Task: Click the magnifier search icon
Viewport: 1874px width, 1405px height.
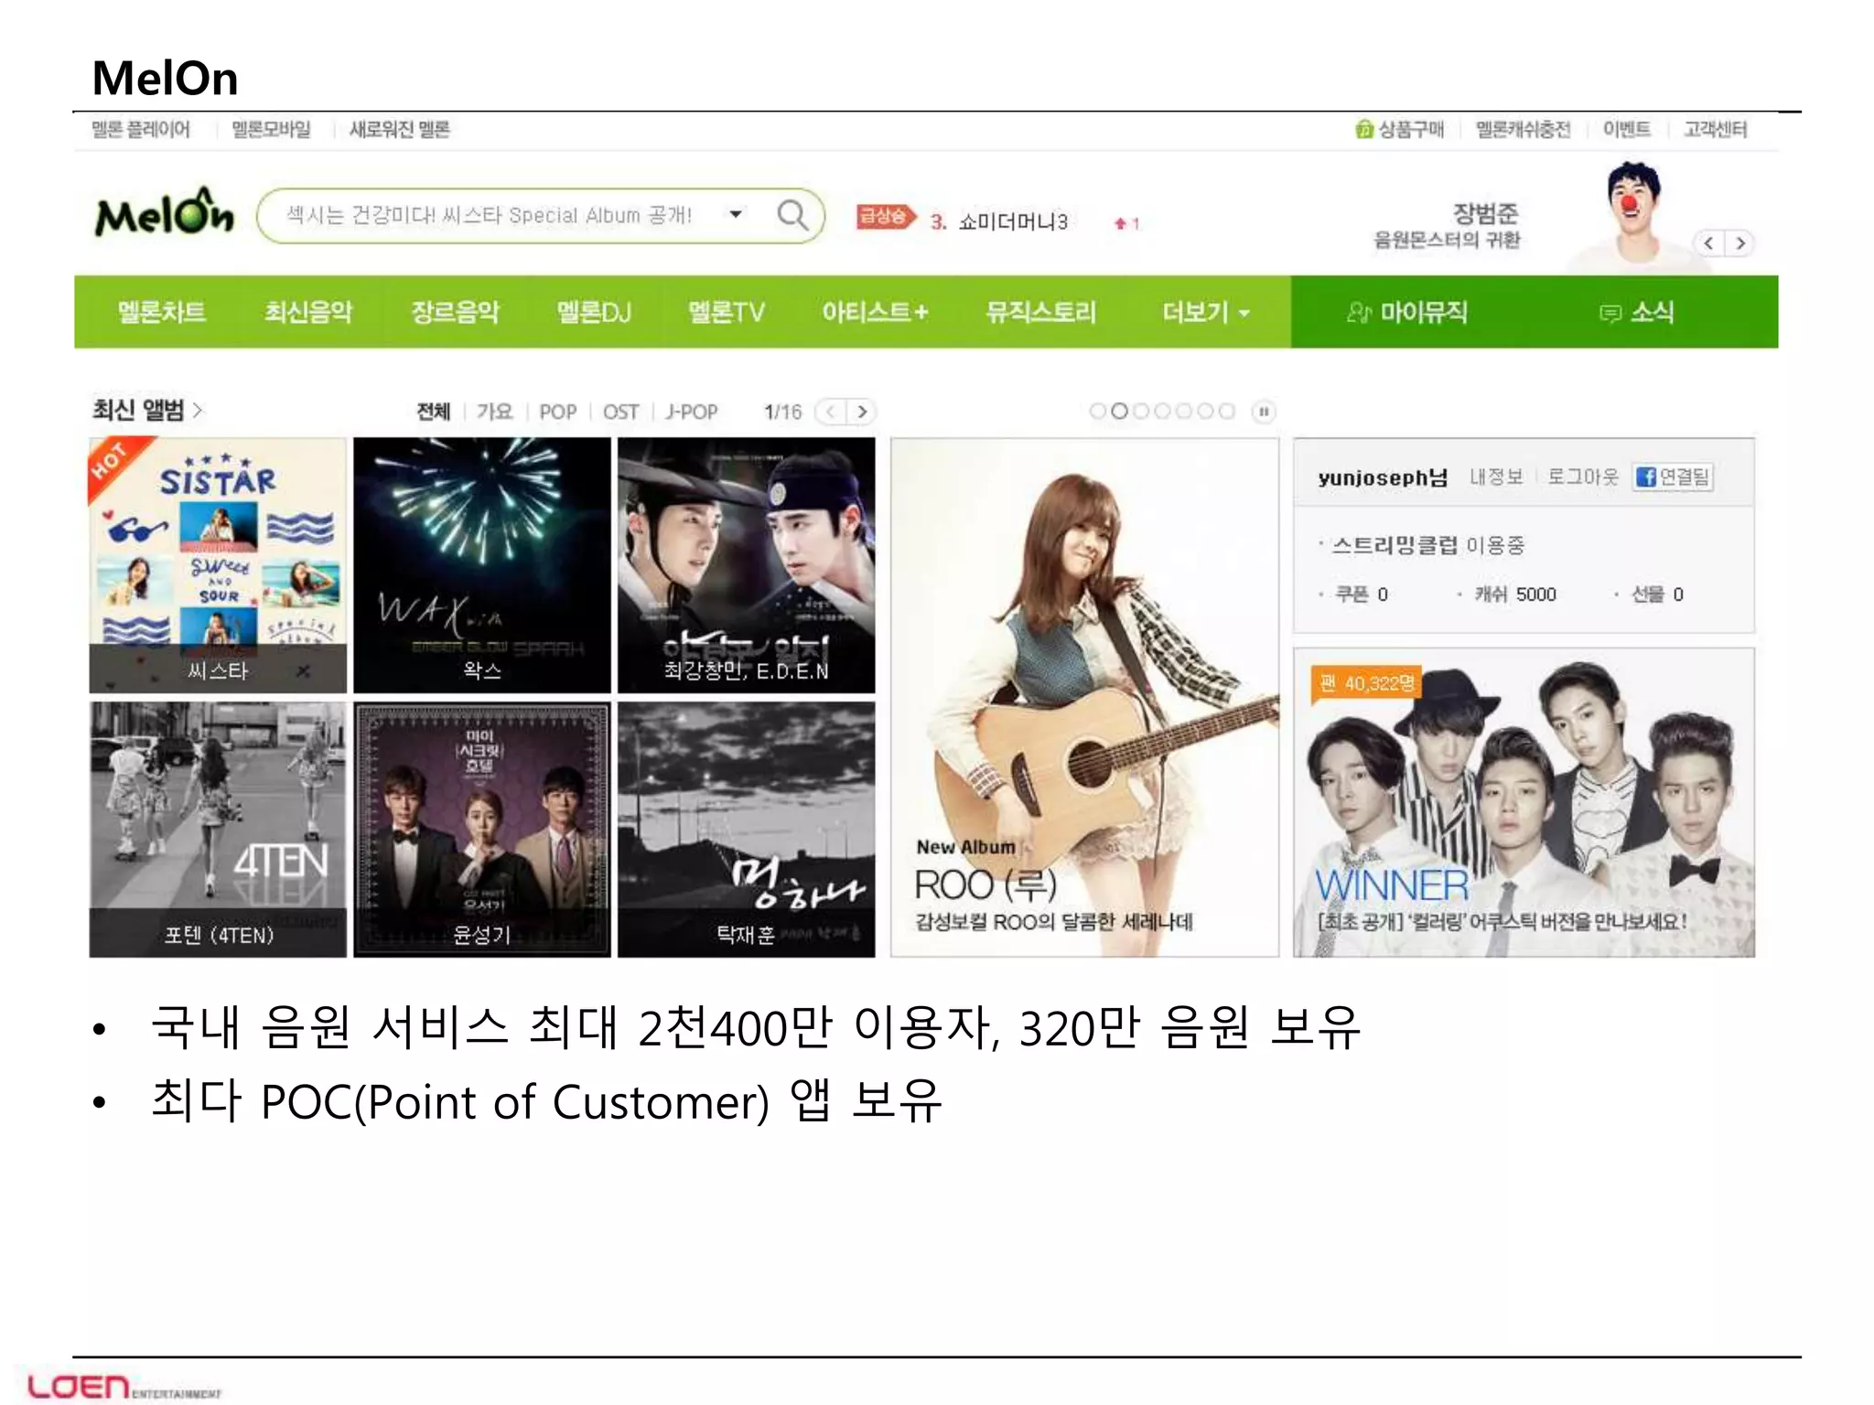Action: click(x=792, y=215)
